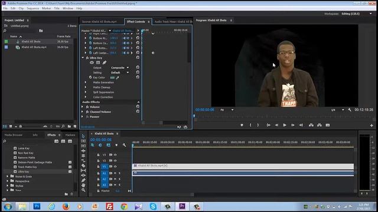Expand Spill Suppression settings
The width and height of the screenshot is (378, 212).
(x=85, y=92)
